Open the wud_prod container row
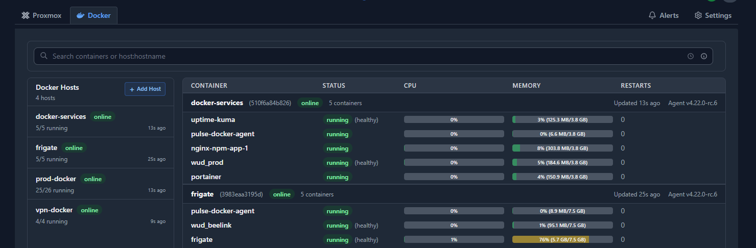The width and height of the screenshot is (756, 248). pos(454,162)
